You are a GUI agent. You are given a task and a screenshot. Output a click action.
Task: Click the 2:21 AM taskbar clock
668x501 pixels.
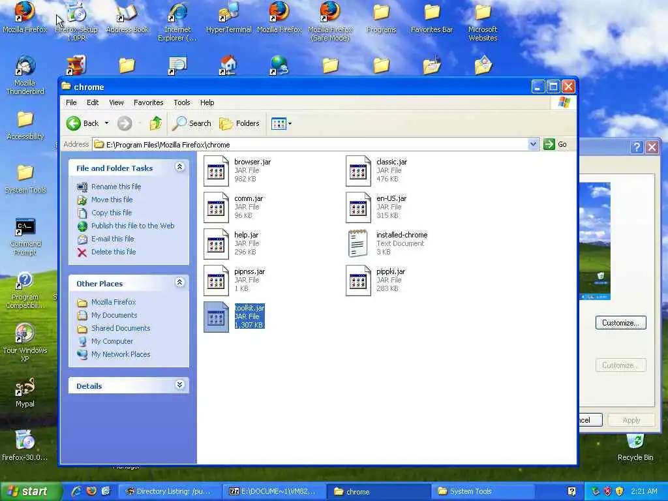coord(644,492)
